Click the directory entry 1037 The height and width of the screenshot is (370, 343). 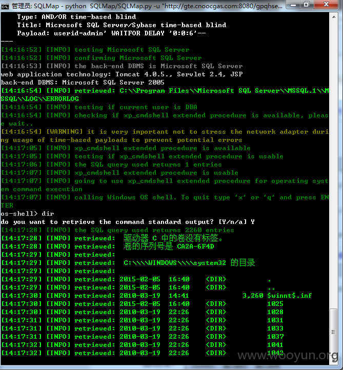pos(275,337)
